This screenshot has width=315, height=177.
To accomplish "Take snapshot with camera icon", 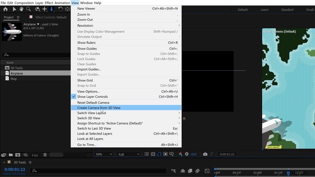I will [x=205, y=154].
